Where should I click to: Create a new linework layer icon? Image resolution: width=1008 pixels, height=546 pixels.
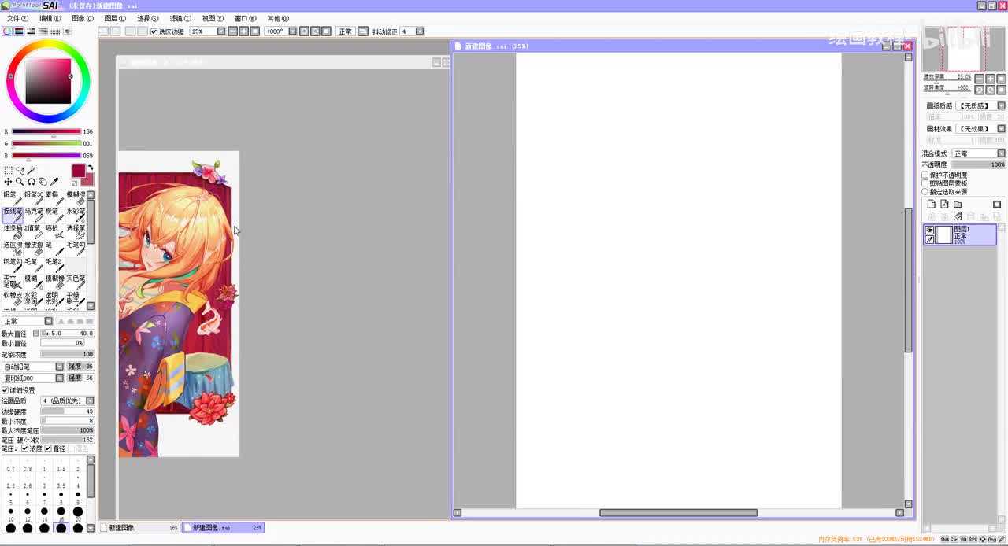[x=944, y=205]
